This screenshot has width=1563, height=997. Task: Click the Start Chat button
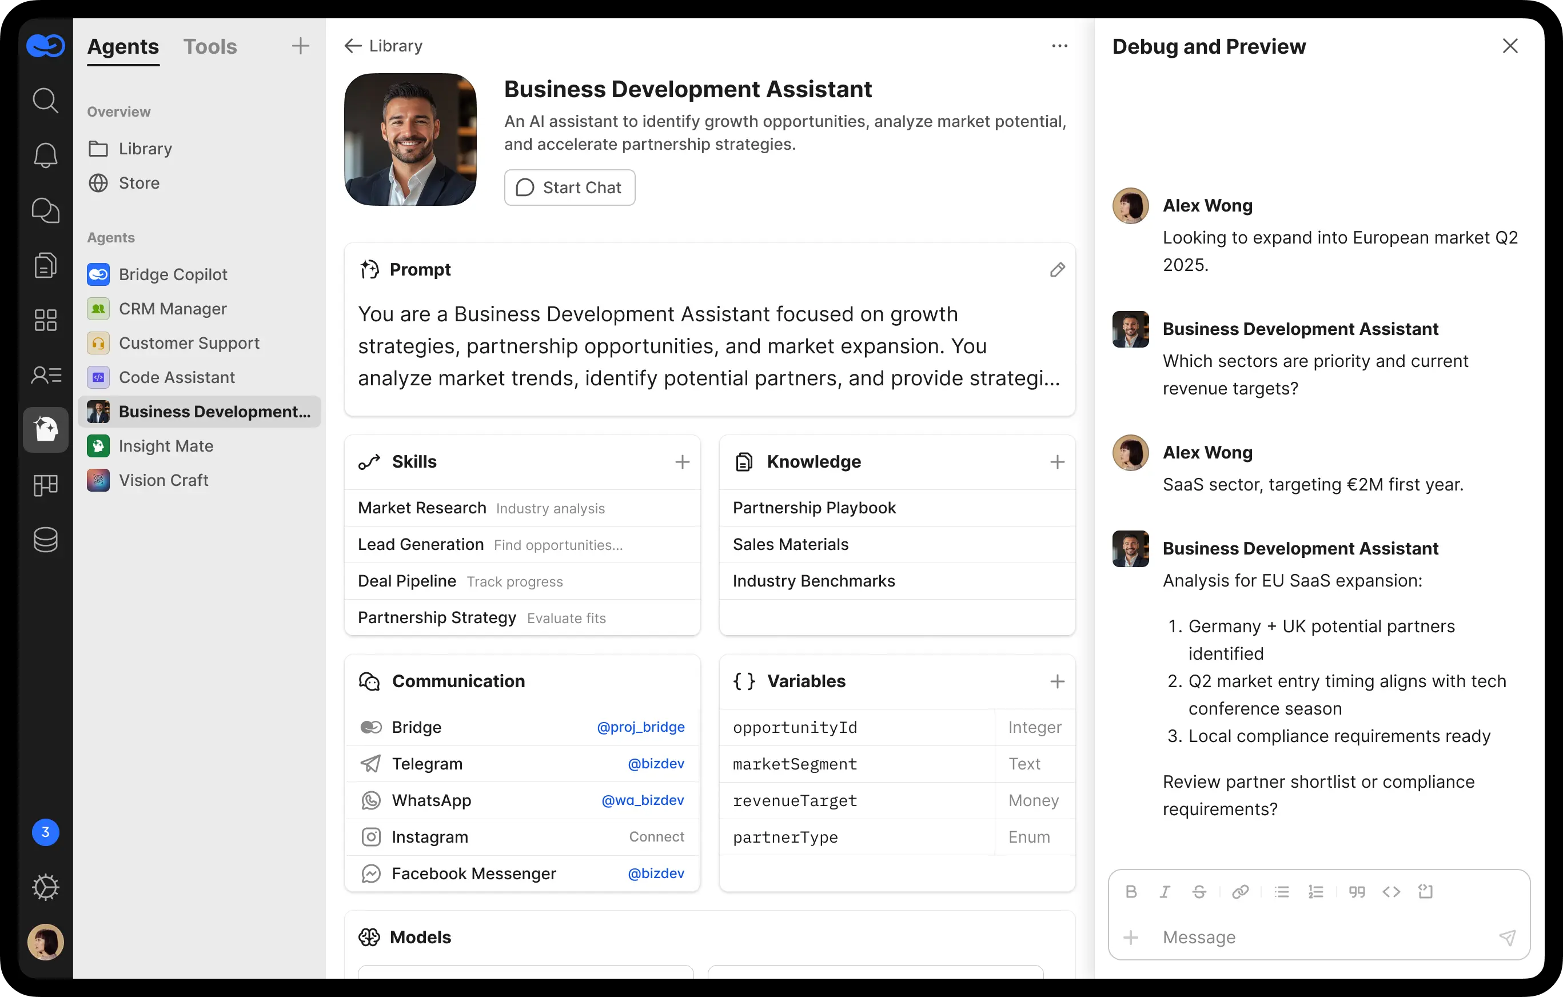569,188
